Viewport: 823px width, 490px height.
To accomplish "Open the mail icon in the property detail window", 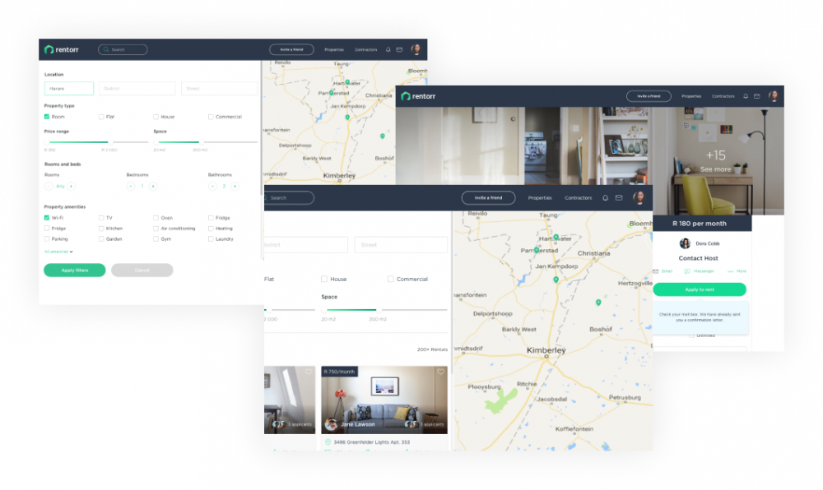I will click(757, 96).
